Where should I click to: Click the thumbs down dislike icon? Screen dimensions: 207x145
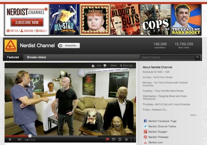[105, 65]
